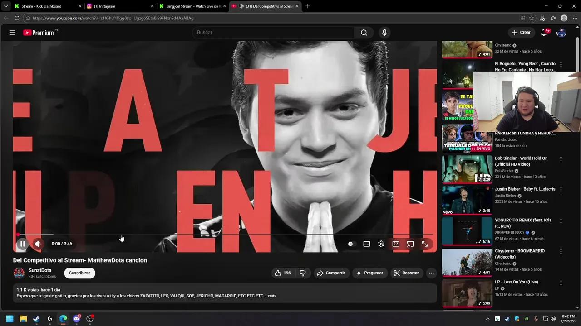Screen dimensions: 581x326
Task: Open the three-dot menu under the video
Action: click(431, 273)
